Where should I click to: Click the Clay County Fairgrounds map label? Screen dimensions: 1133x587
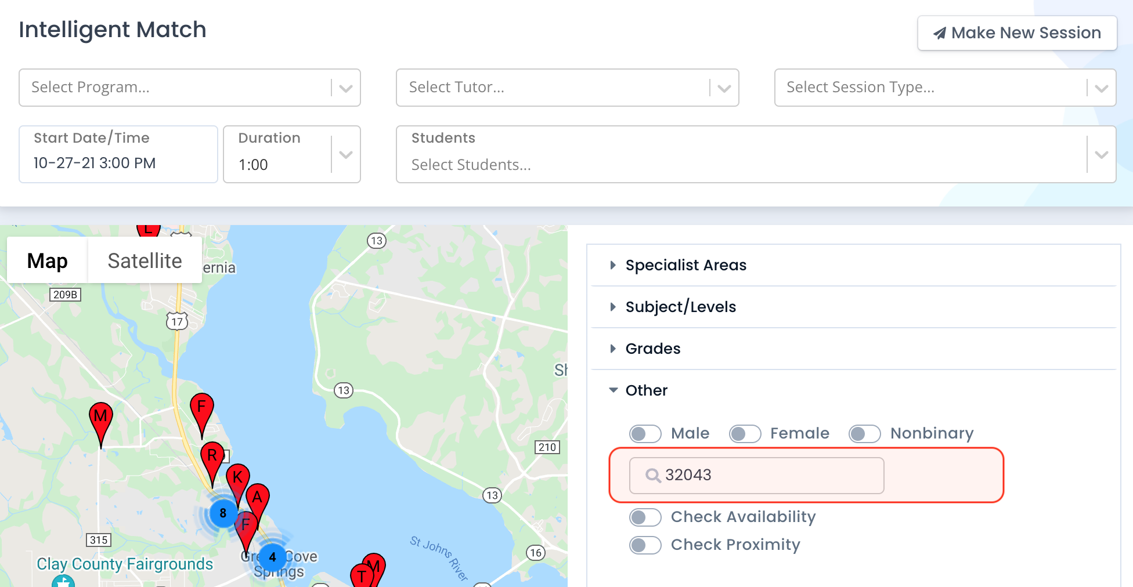click(x=125, y=564)
